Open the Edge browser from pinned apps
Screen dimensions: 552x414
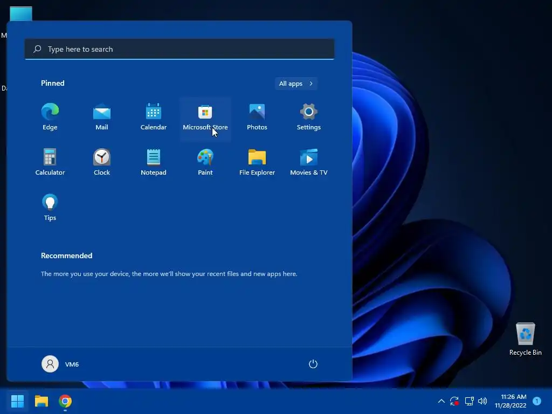click(50, 117)
